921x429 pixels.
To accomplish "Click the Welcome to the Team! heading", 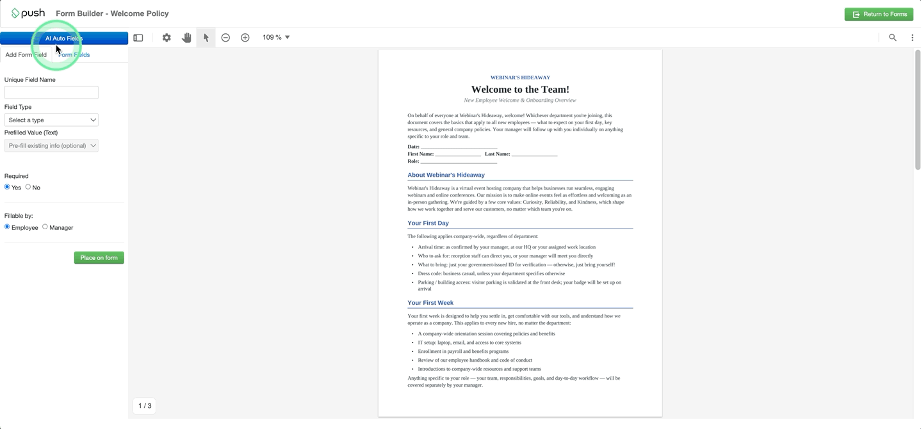I will (520, 90).
